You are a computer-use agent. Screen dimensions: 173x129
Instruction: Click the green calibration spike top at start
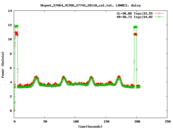point(16,26)
